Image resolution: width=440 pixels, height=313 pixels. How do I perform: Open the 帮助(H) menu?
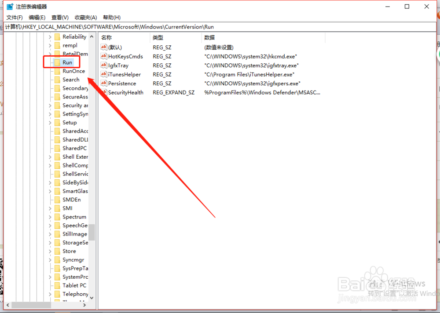click(x=112, y=18)
